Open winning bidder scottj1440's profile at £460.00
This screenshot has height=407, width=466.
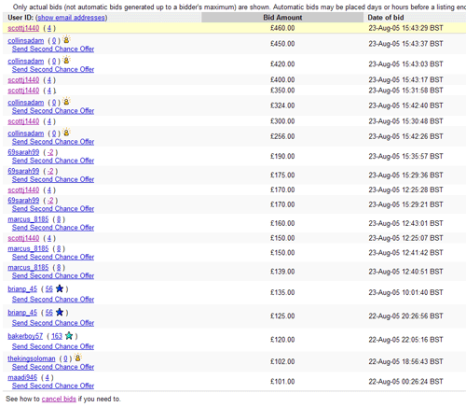click(x=23, y=28)
